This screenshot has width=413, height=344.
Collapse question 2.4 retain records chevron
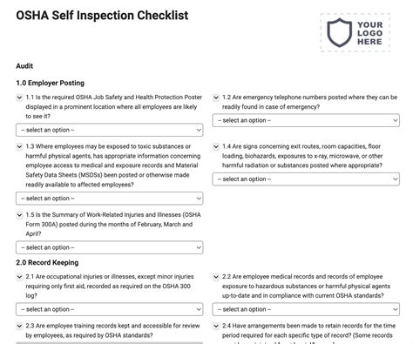click(x=216, y=326)
